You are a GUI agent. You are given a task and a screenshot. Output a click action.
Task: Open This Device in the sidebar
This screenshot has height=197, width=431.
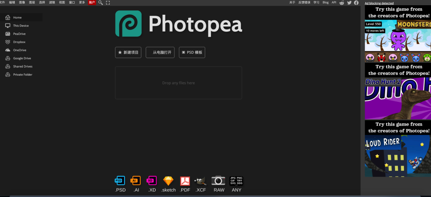(21, 25)
